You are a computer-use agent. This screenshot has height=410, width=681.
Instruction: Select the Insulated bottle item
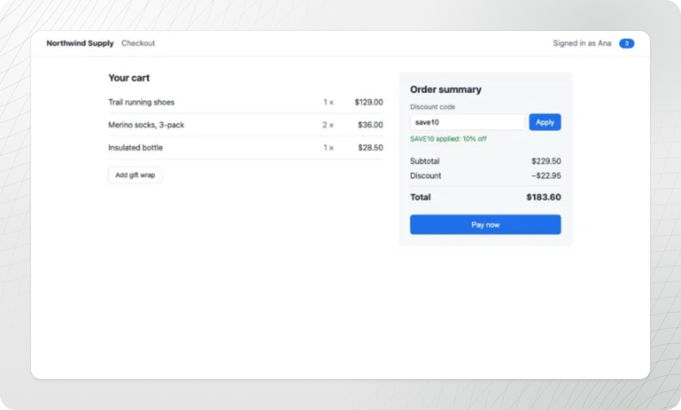tap(135, 147)
